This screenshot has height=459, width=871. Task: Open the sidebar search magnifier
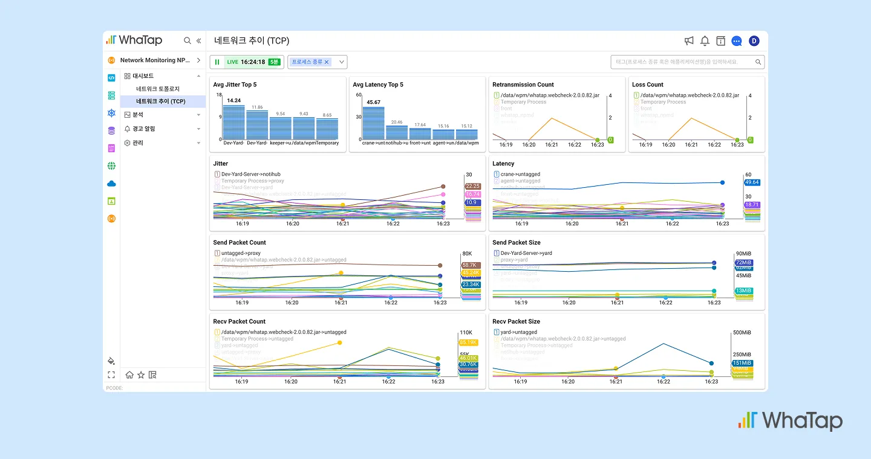(x=188, y=40)
